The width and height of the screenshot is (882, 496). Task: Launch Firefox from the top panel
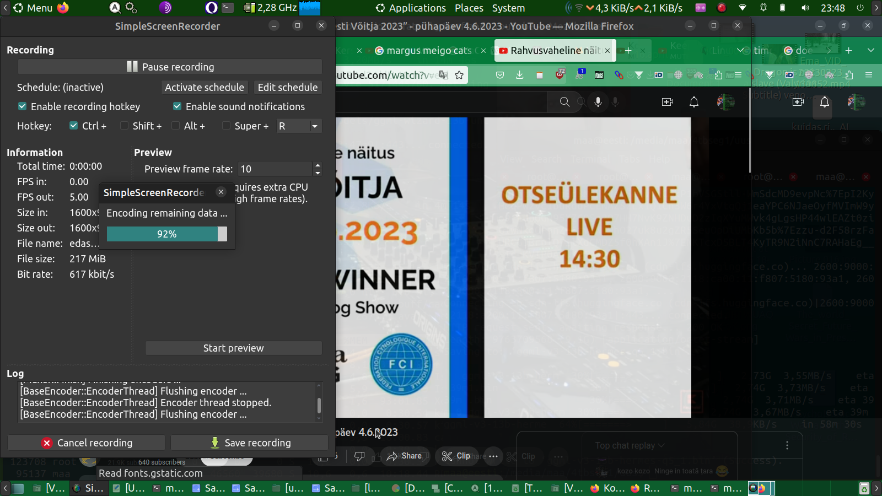pyautogui.click(x=63, y=8)
